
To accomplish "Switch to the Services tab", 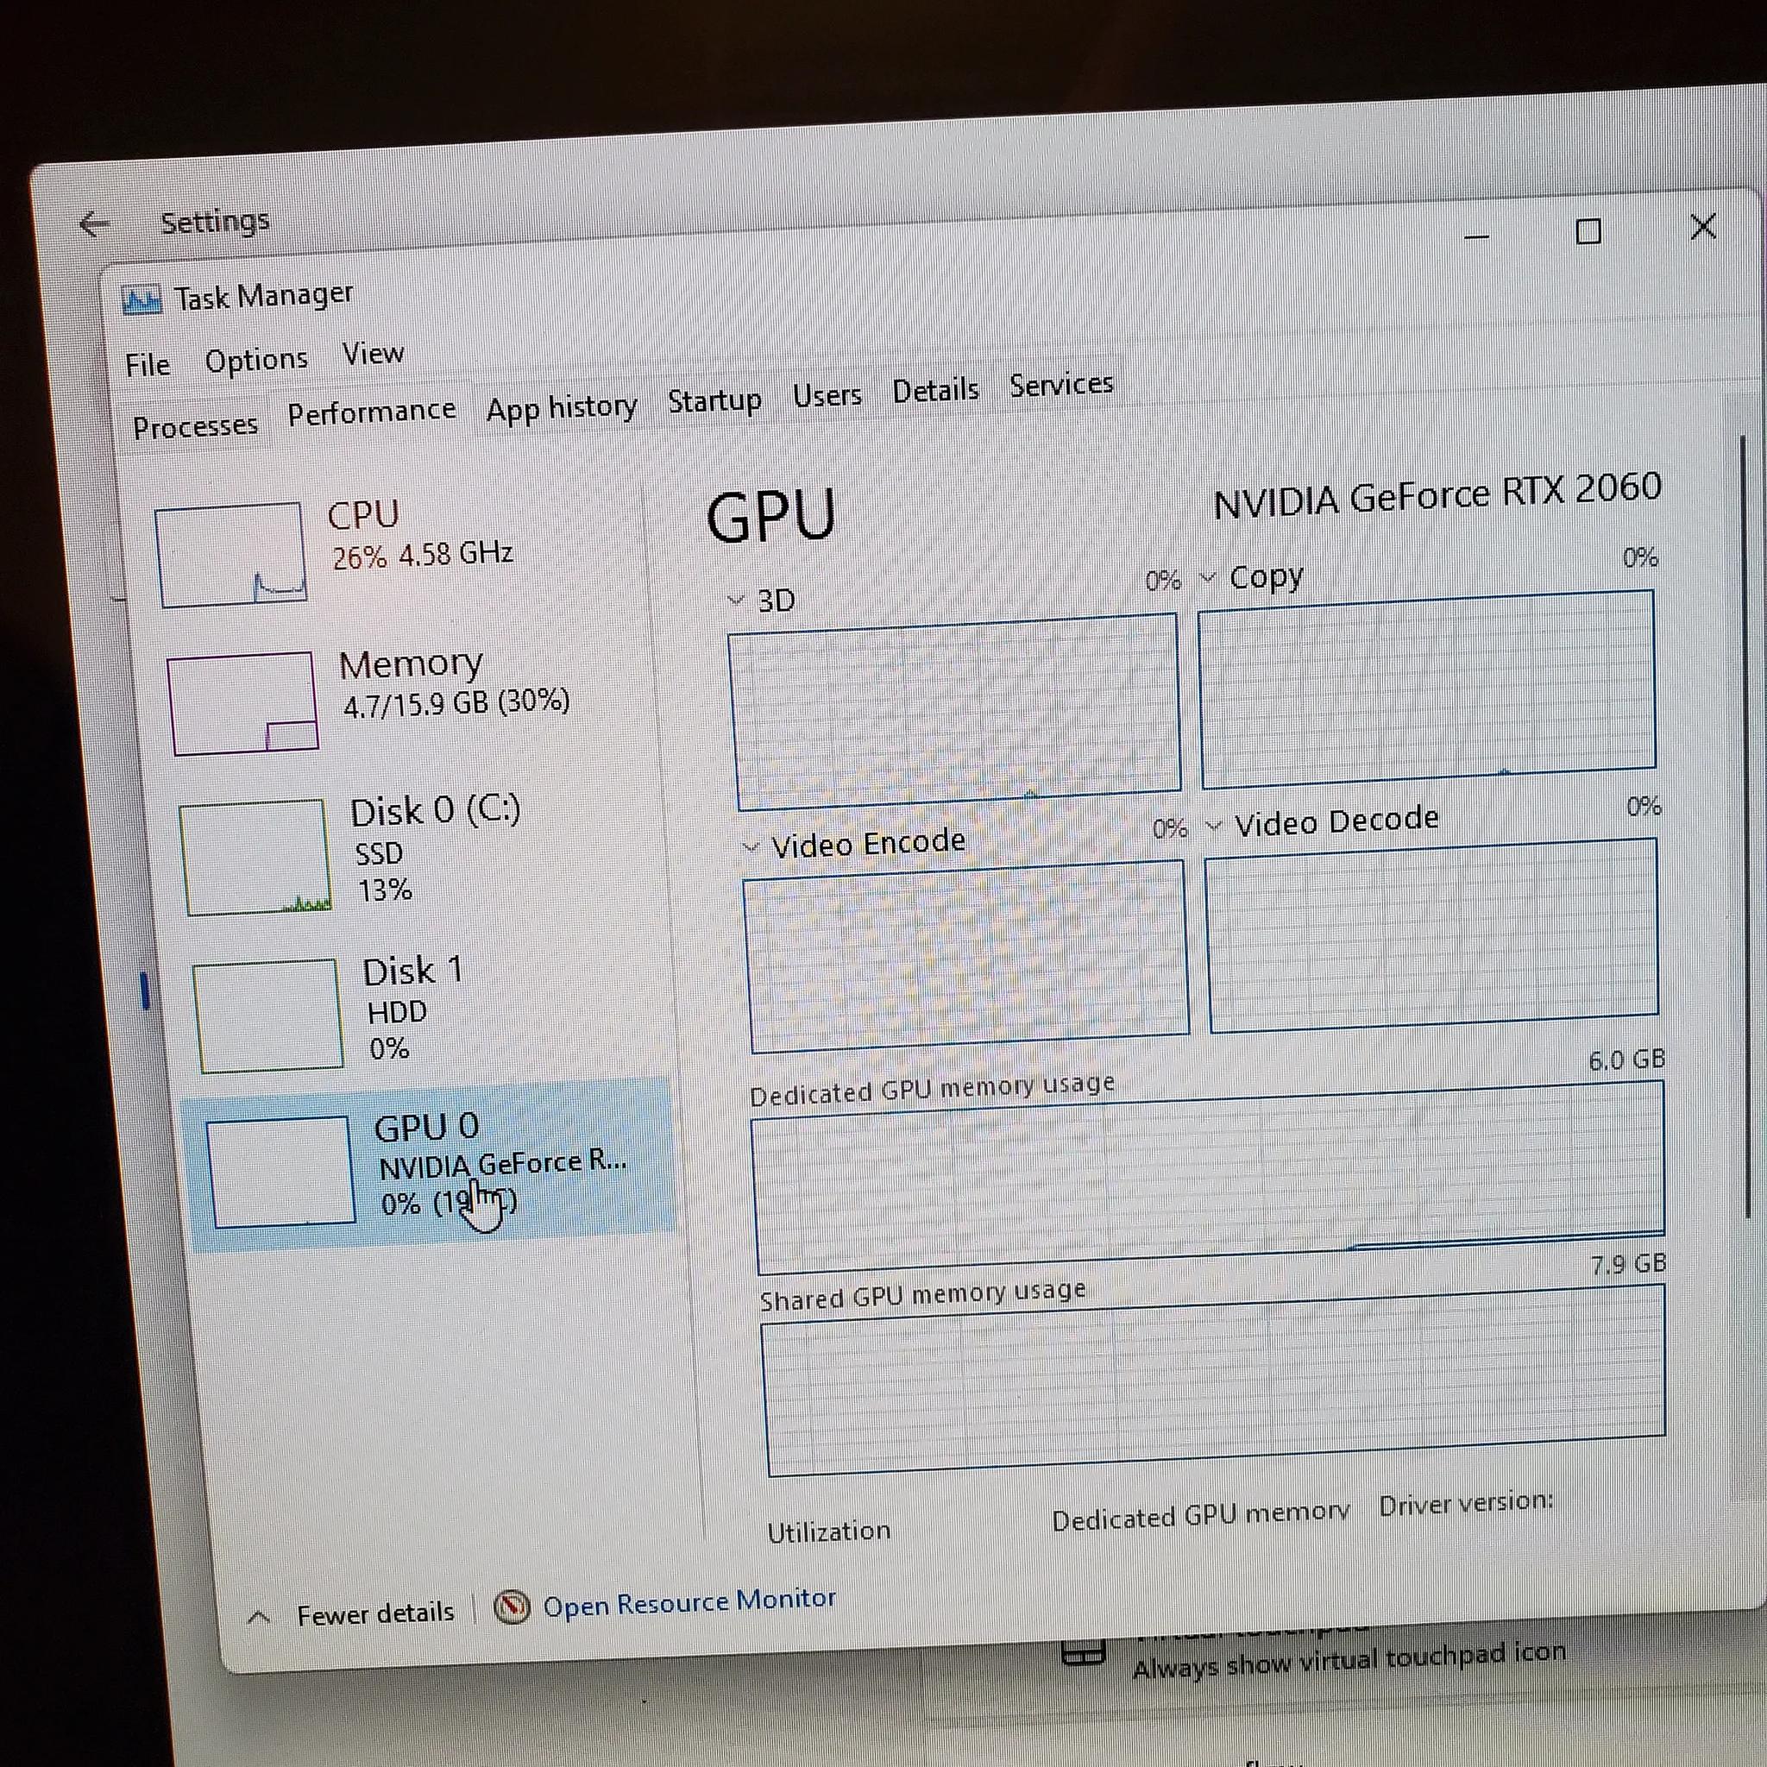I will [x=1061, y=384].
